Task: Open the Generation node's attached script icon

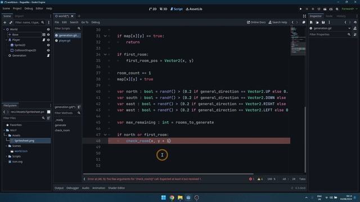Action: (48, 56)
